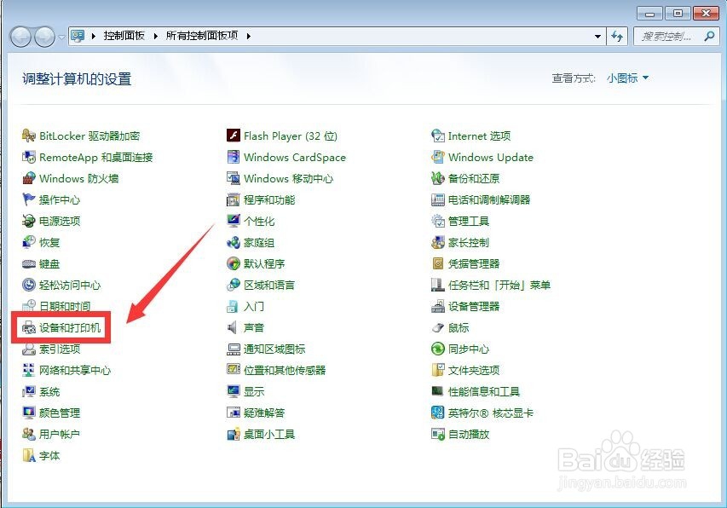Expand the address bar history dropdown arrow
This screenshot has height=508, width=727.
[597, 36]
